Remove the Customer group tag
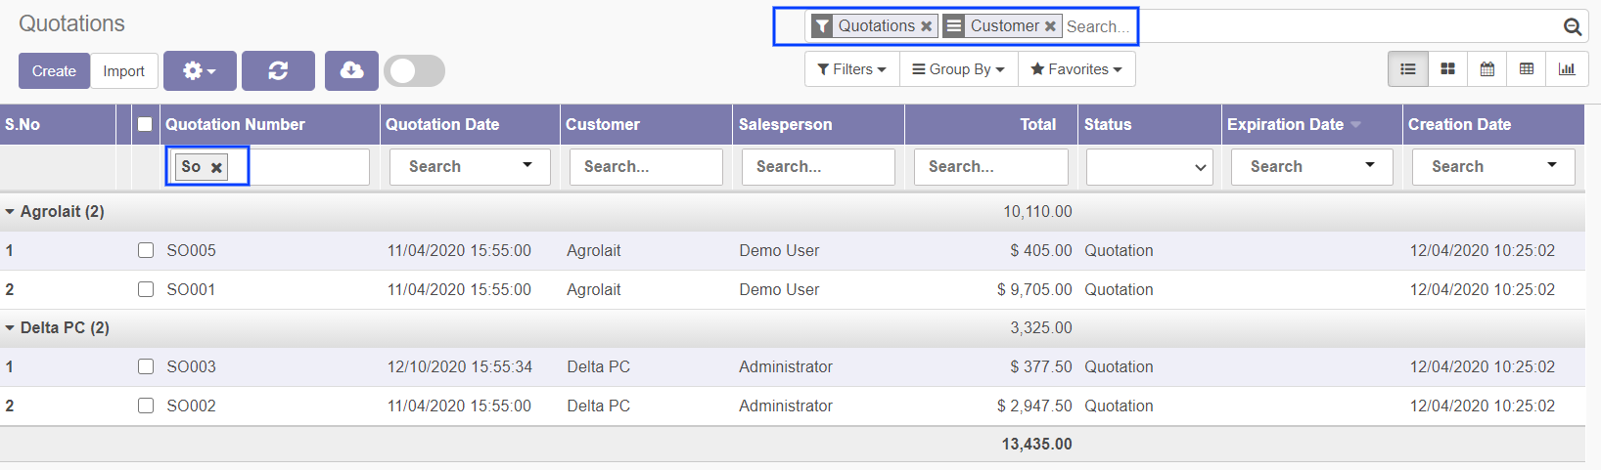This screenshot has width=1601, height=470. (1050, 26)
